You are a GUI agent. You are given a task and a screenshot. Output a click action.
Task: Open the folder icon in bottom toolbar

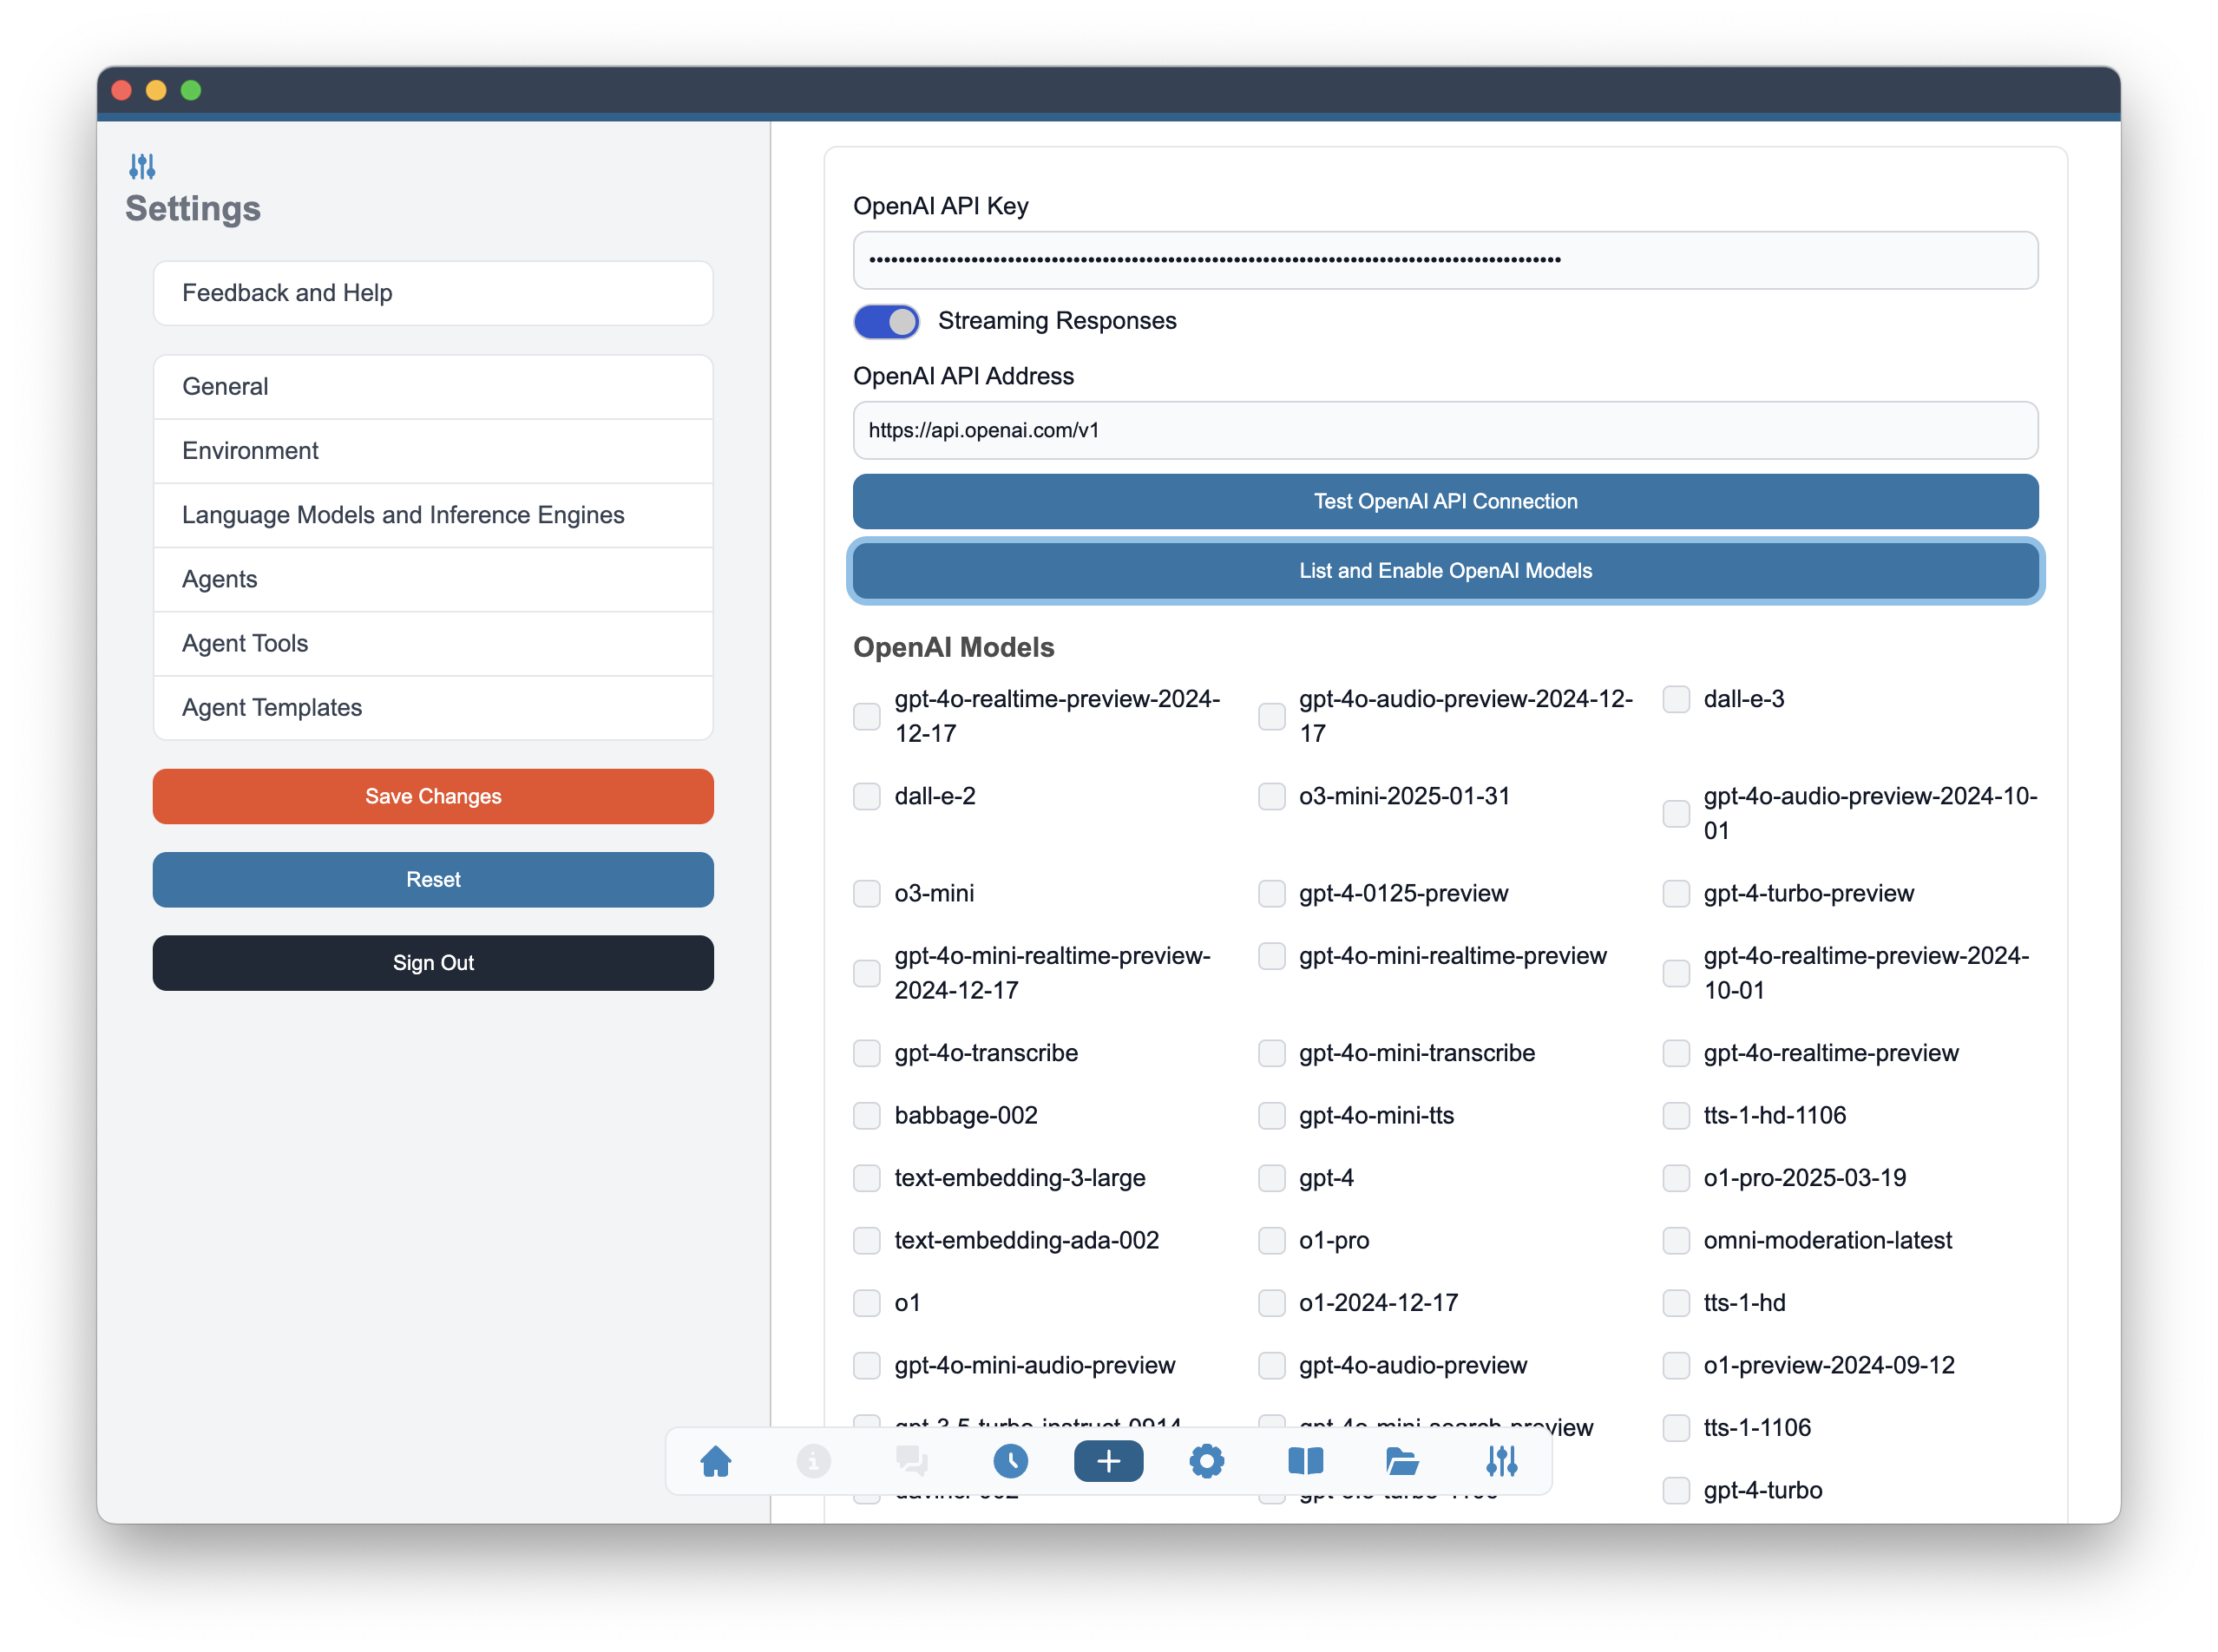coord(1402,1461)
